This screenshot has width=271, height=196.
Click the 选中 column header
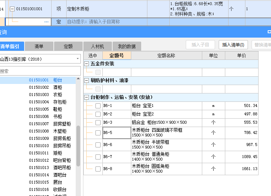pyautogui.click(x=93, y=55)
